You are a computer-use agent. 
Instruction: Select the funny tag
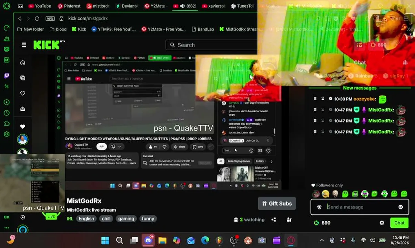point(148,219)
